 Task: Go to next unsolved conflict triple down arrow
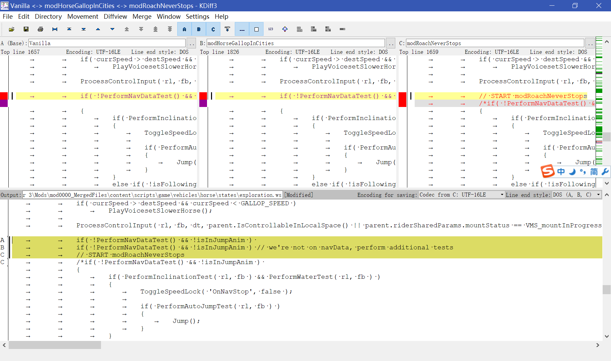click(x=170, y=29)
